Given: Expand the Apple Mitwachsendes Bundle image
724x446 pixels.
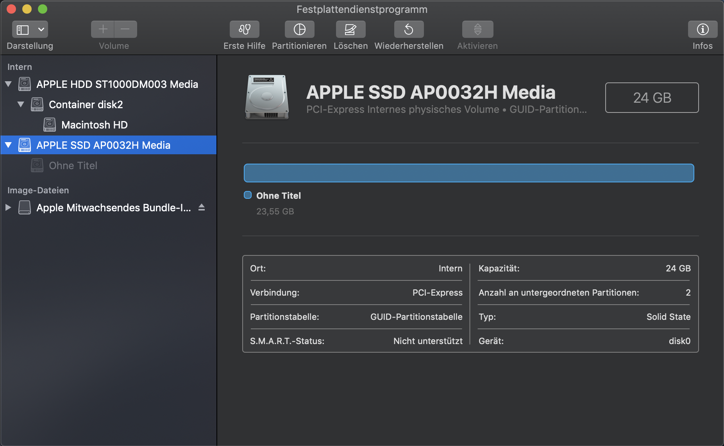Looking at the screenshot, I should click(x=8, y=207).
